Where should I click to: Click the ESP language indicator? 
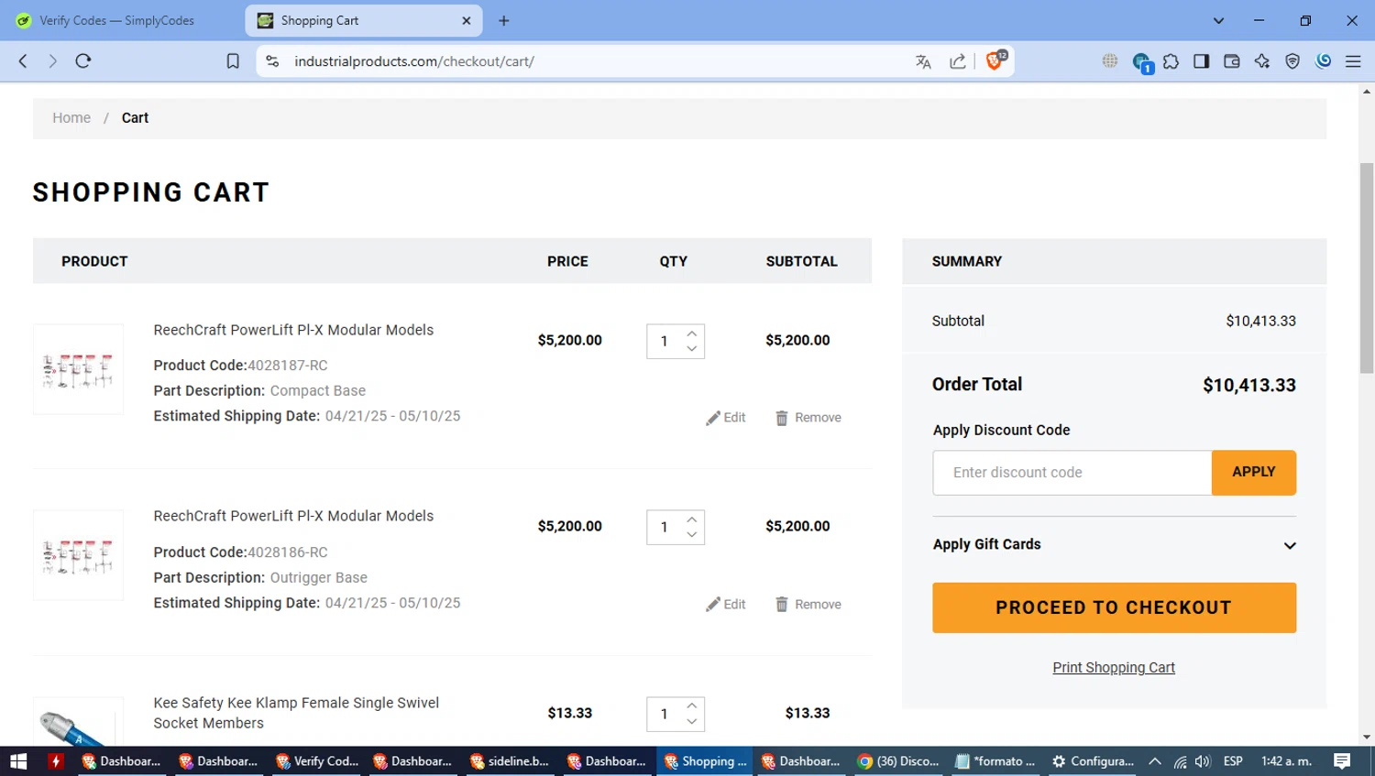click(1233, 761)
